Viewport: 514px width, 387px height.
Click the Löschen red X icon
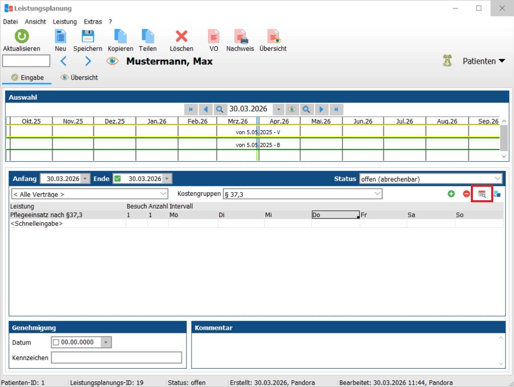[182, 37]
